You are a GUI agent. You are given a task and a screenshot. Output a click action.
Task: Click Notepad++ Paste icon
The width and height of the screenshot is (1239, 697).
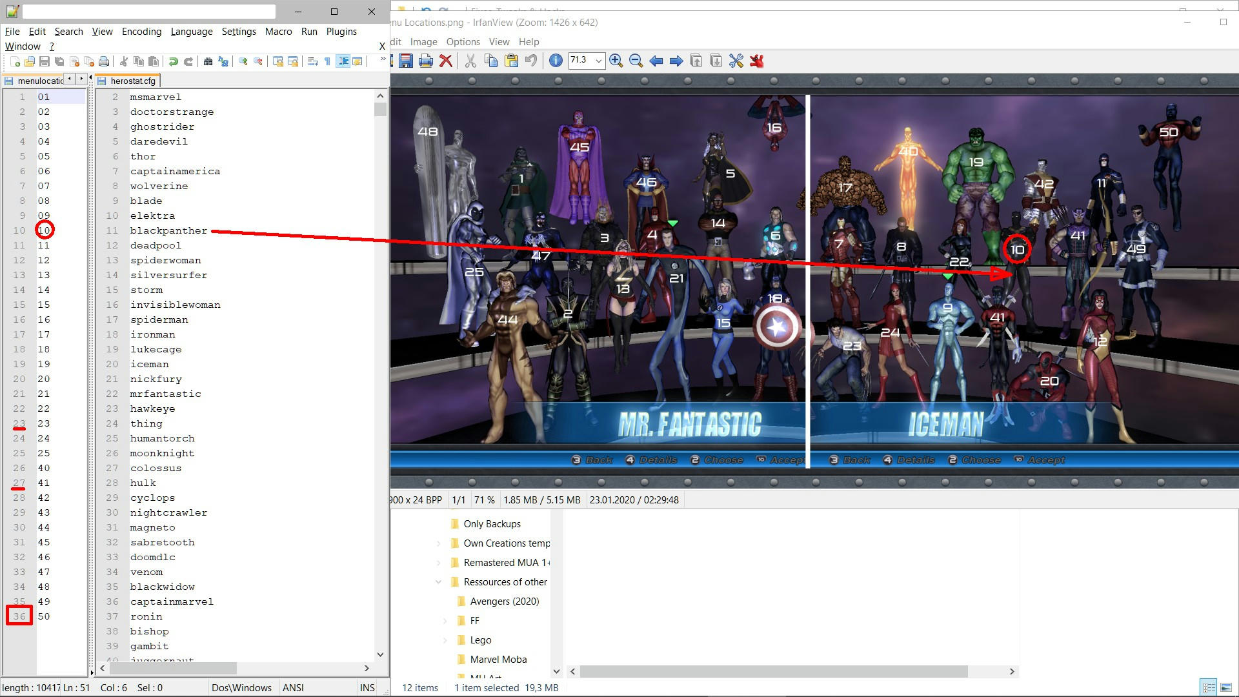tap(154, 61)
